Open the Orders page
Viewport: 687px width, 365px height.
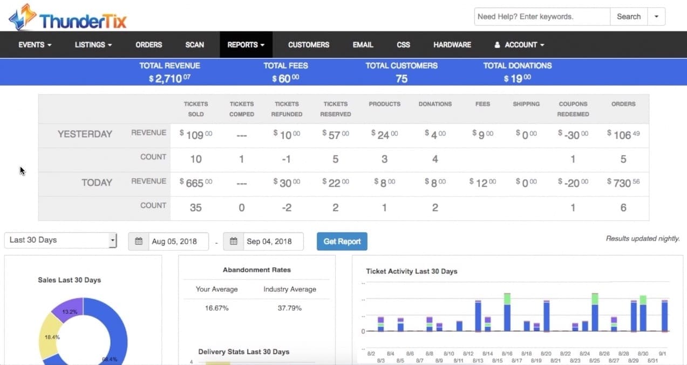pos(148,45)
